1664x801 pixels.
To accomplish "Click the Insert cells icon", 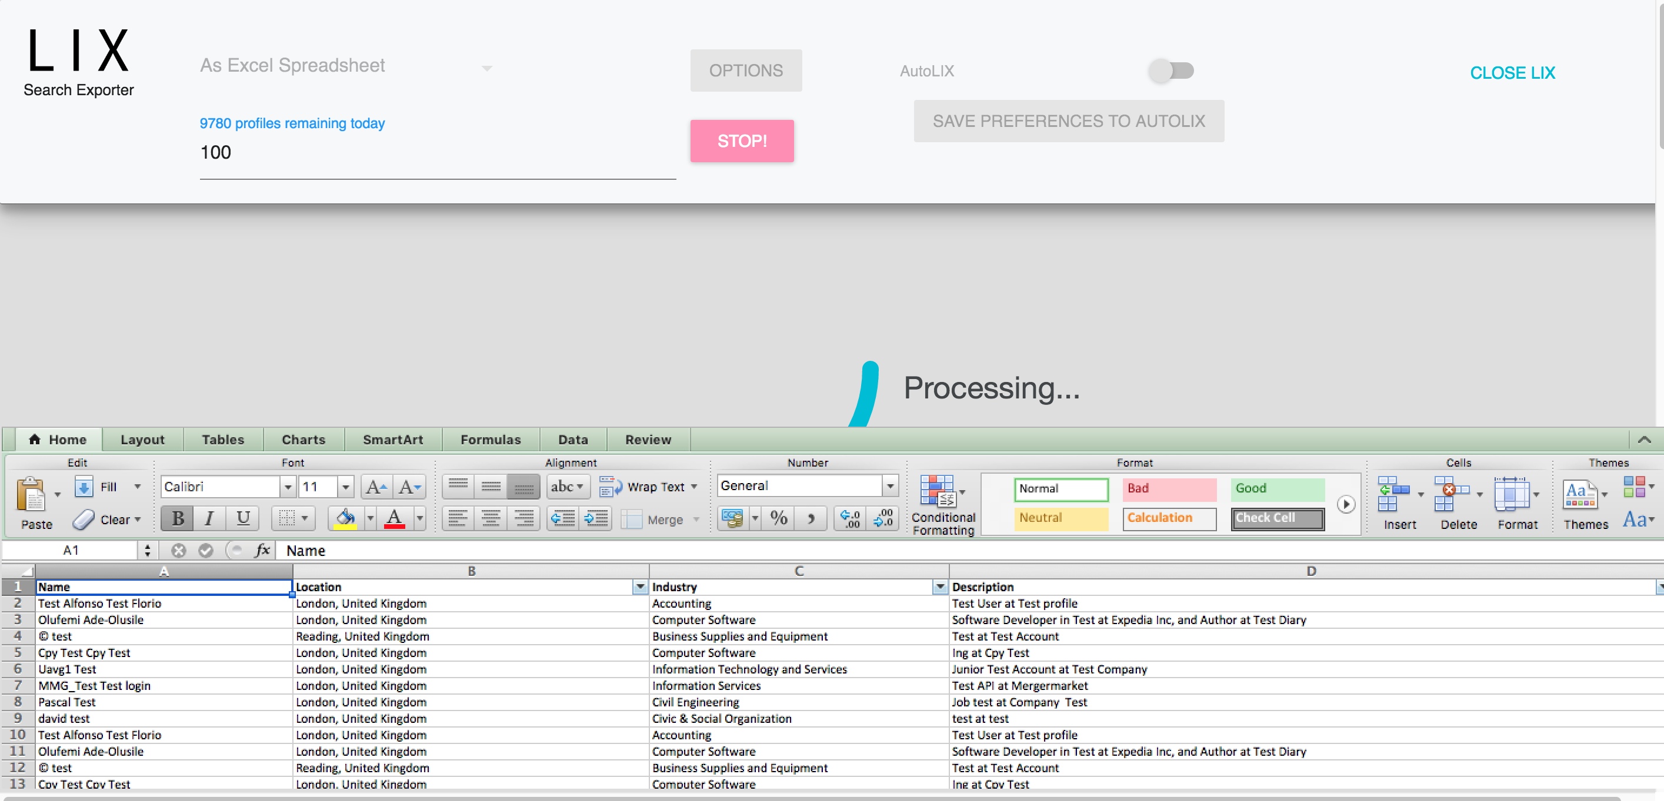I will [1393, 494].
